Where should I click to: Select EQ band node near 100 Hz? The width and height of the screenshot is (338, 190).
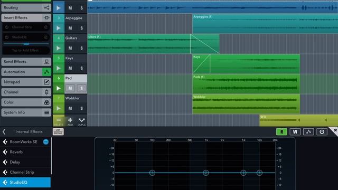point(152,173)
